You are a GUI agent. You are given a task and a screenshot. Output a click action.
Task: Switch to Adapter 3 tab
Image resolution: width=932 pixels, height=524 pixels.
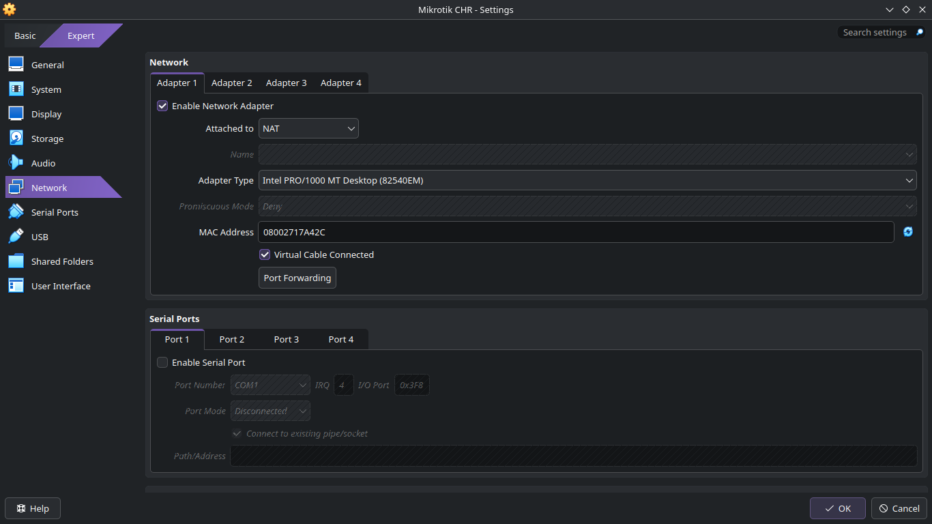click(287, 83)
